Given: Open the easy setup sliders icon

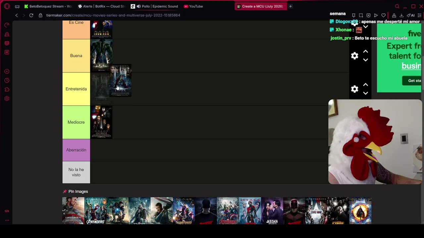Looking at the screenshot, I should click(x=419, y=15).
